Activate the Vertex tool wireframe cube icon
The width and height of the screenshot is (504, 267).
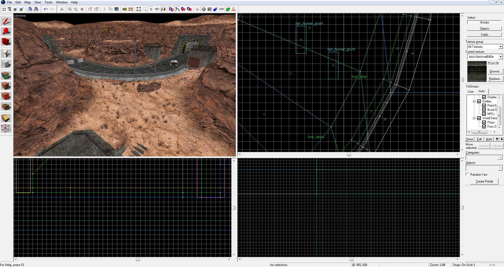tap(6, 128)
